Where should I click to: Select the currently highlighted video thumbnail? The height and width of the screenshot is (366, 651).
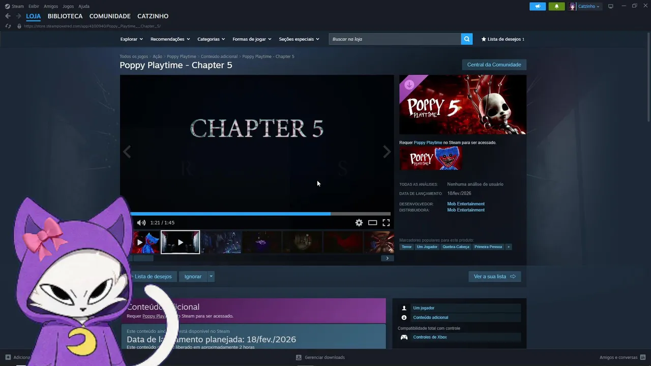pos(181,242)
